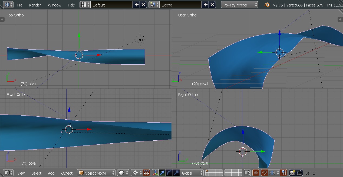Click the viewport shading sphere icon
Image resolution: width=343 pixels, height=177 pixels.
(121, 173)
